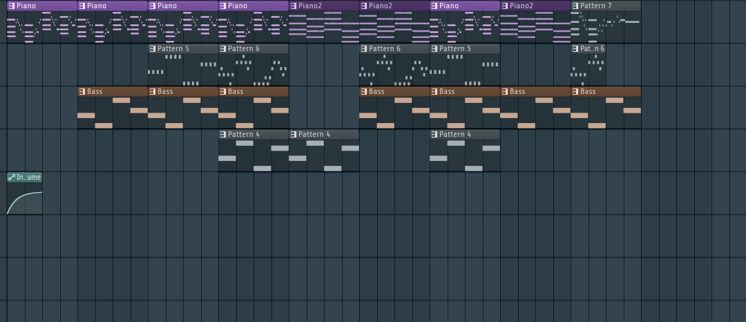Click the note preview of the Pattern 7 clip

(x=606, y=27)
